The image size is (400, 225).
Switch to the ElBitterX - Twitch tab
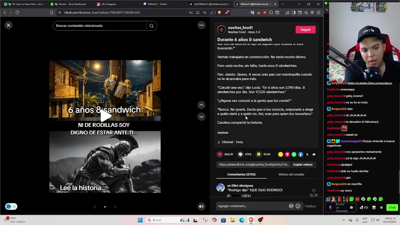[x=163, y=4]
